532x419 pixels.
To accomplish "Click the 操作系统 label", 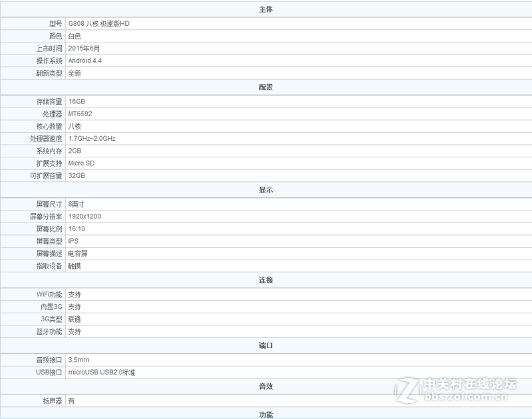I will coord(49,60).
